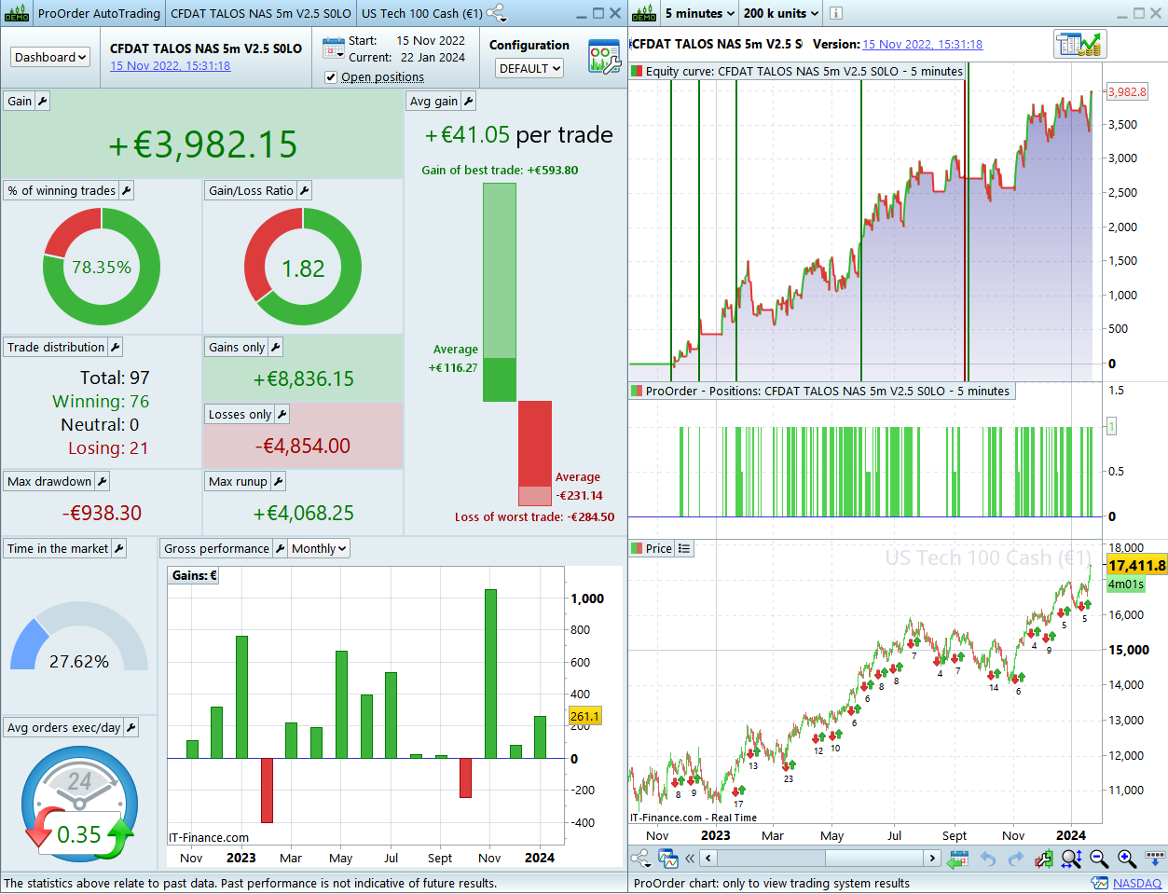Click wrench for Avg orders exec/day
Viewport: 1168px width, 894px height.
pyautogui.click(x=131, y=728)
